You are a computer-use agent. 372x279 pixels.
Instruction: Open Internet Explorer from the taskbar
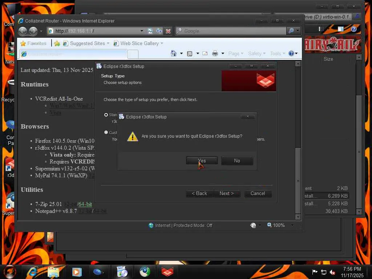click(32, 272)
